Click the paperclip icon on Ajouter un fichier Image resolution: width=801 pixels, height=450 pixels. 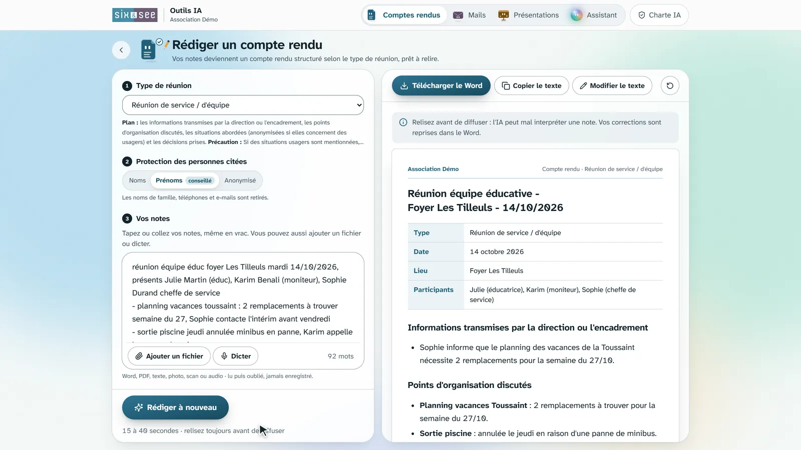coord(139,356)
